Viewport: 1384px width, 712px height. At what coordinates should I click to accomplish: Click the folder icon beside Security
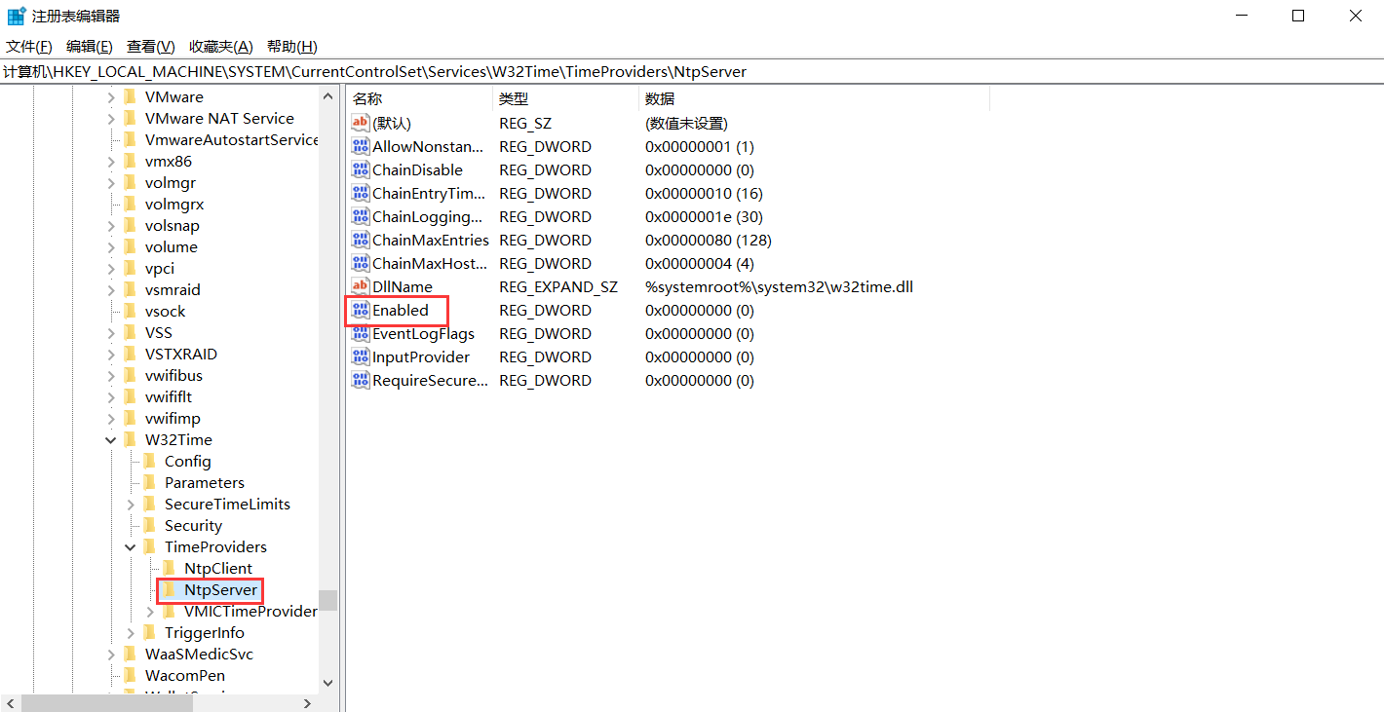[149, 526]
